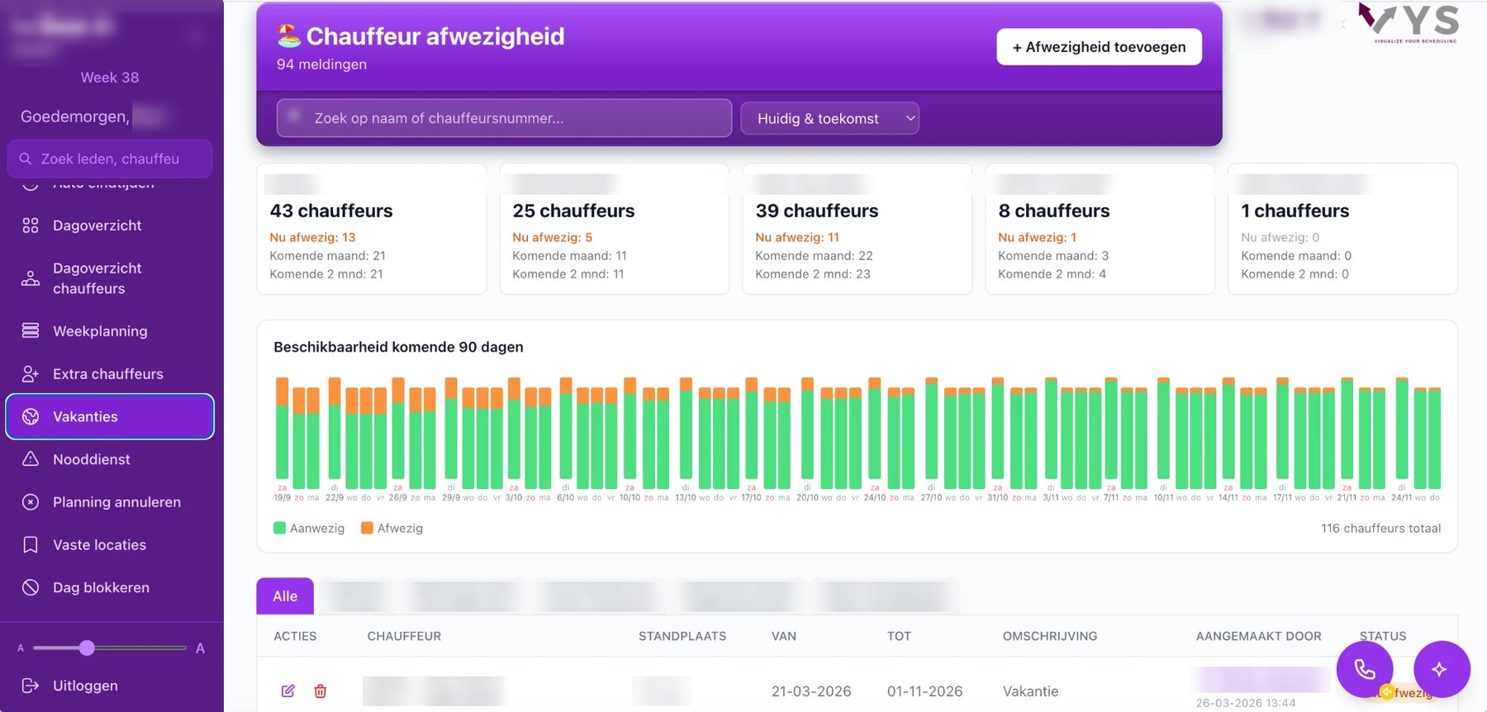This screenshot has width=1487, height=712.
Task: Click the '116 chauffeurs totaal' text
Action: point(1380,529)
